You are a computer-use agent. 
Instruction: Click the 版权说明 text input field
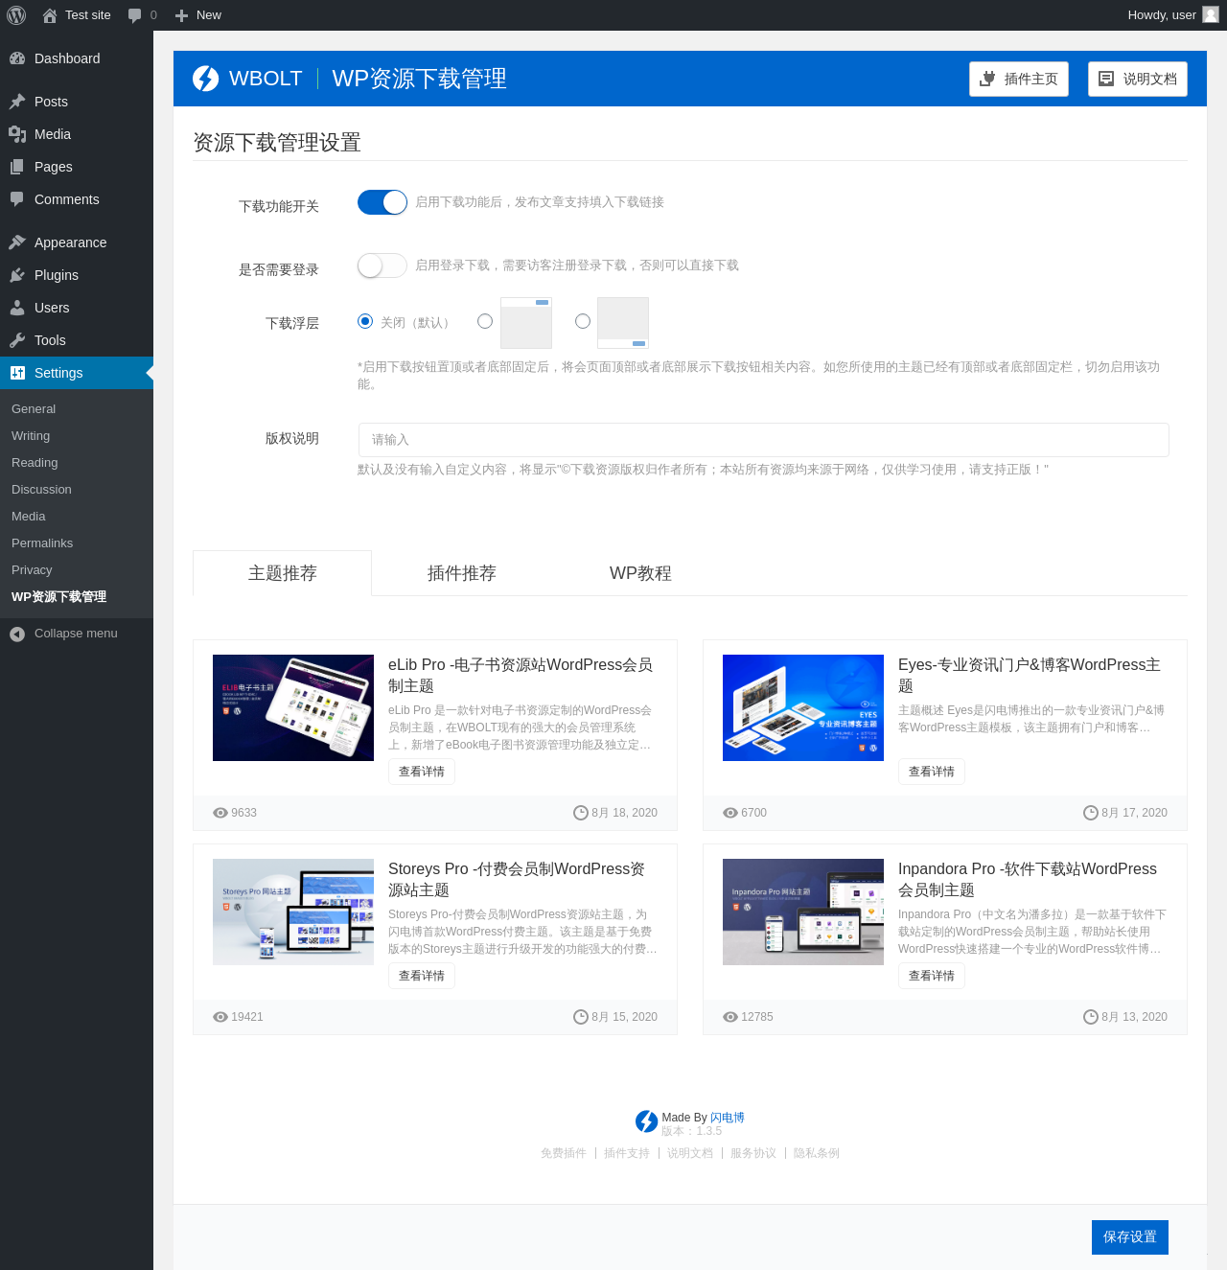(x=763, y=440)
